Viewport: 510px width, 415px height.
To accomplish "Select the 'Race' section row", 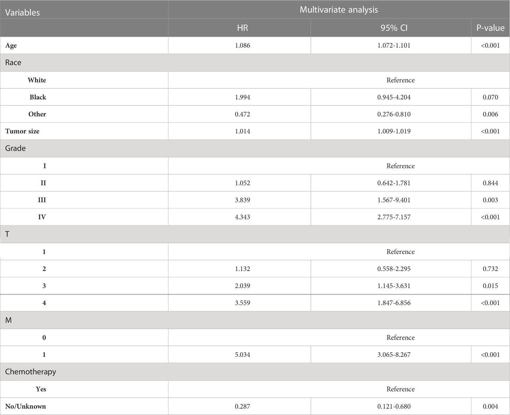I will pyautogui.click(x=255, y=63).
